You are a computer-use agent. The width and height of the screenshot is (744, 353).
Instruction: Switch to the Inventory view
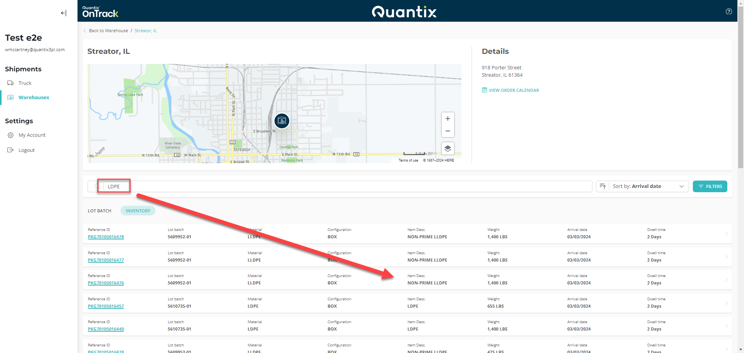[138, 210]
